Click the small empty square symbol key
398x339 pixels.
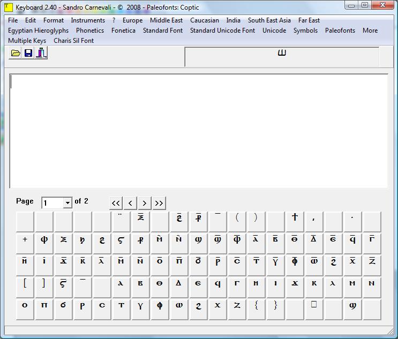314,310
